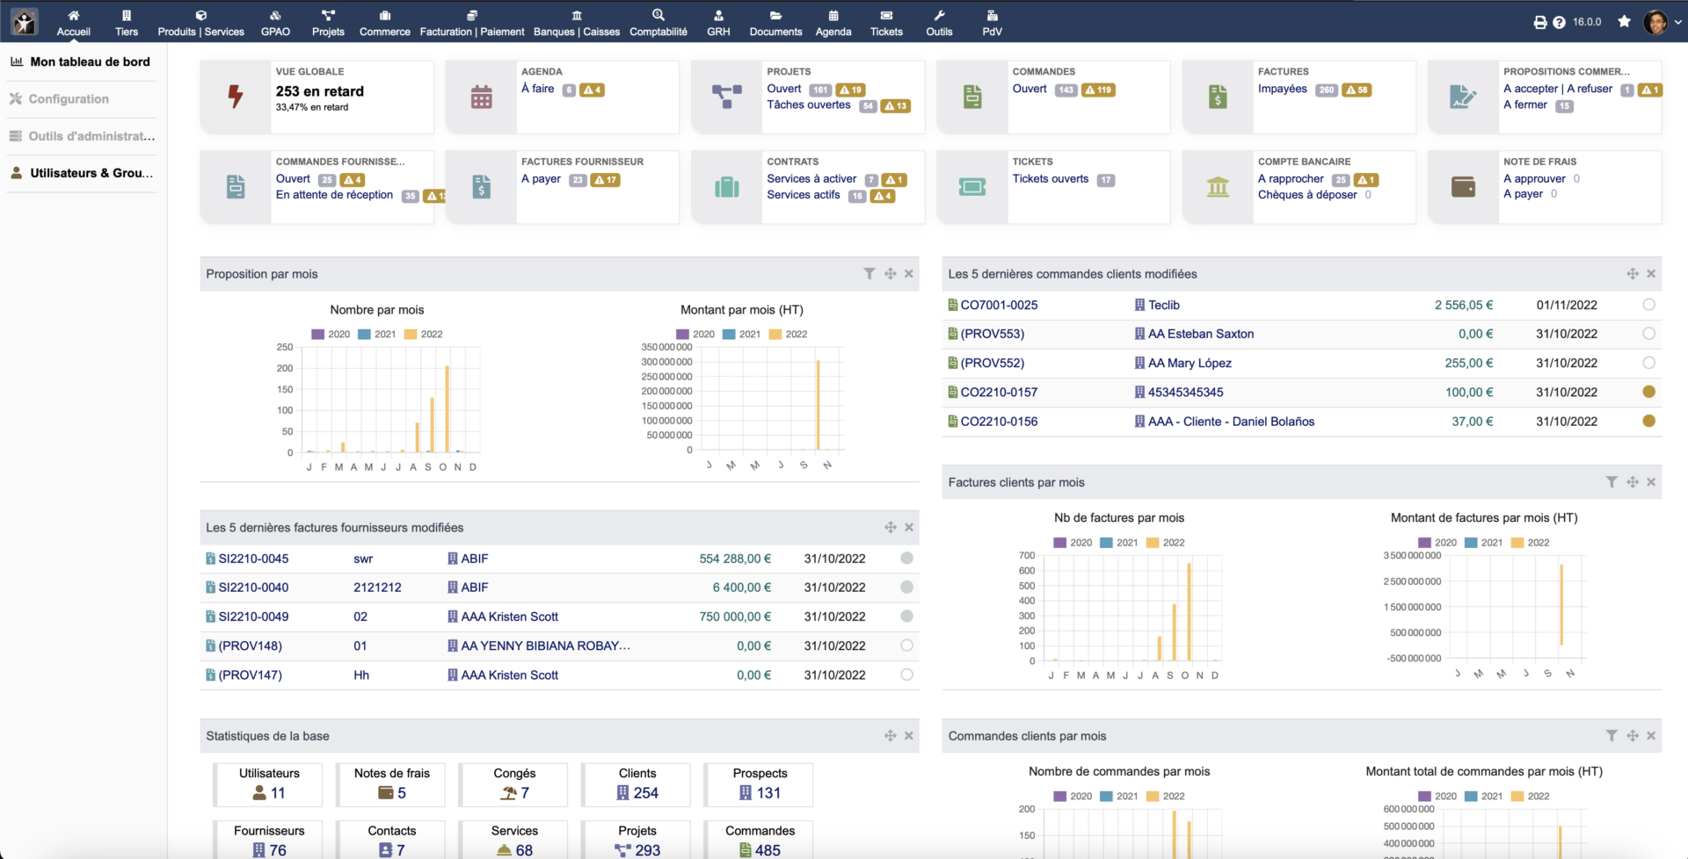Click the Note de frais wallet icon
Viewport: 1688px width, 859px height.
pyautogui.click(x=1463, y=187)
